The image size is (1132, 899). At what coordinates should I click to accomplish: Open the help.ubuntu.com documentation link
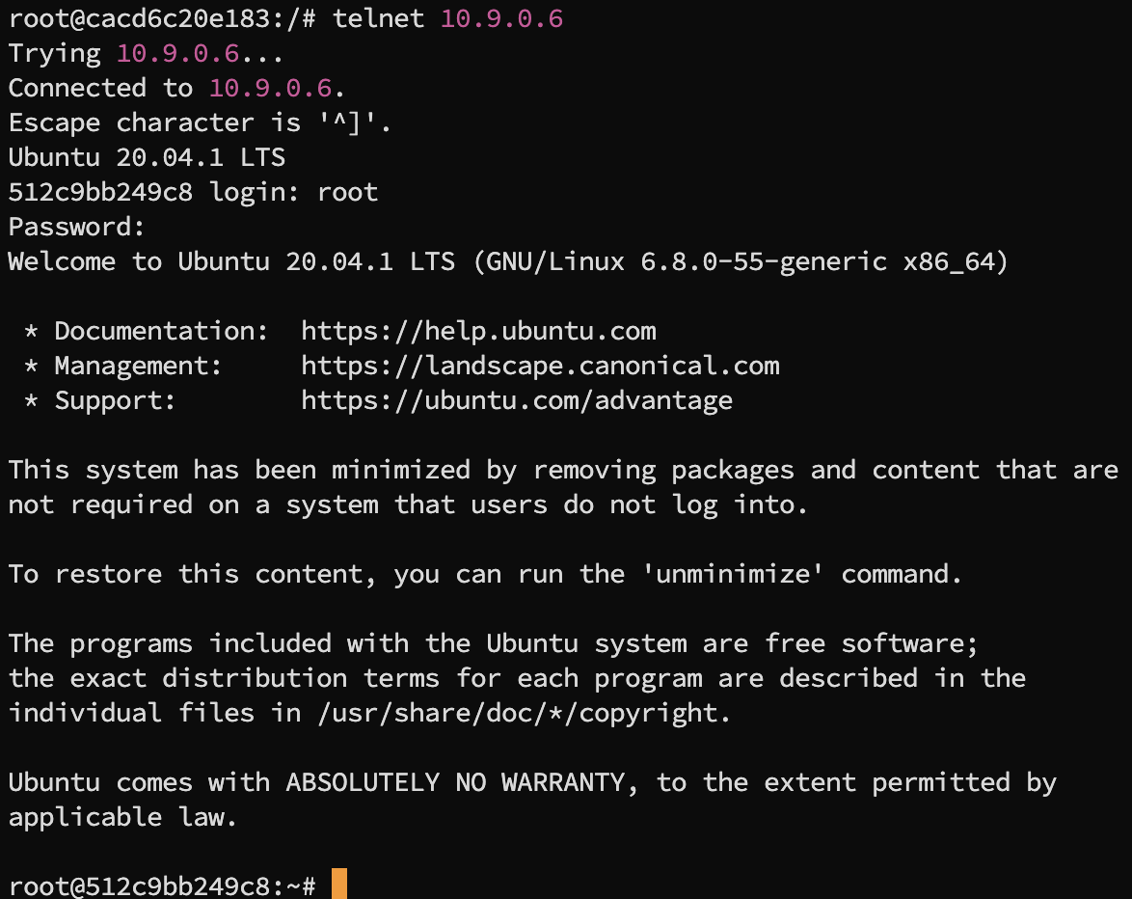click(478, 332)
